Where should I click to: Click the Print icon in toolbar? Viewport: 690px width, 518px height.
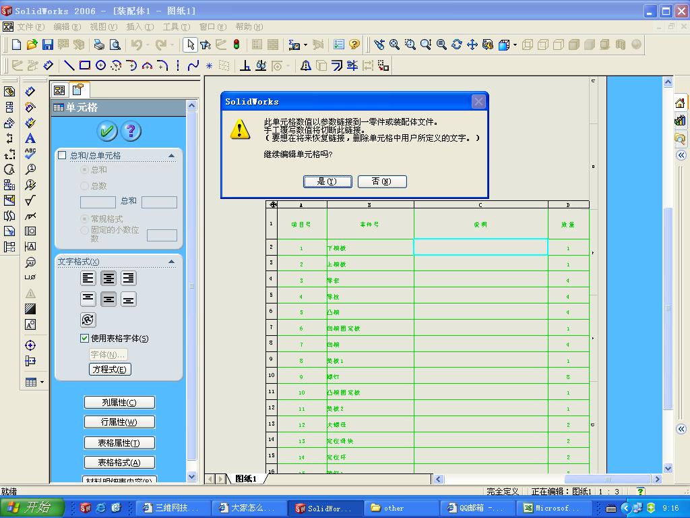(x=99, y=45)
